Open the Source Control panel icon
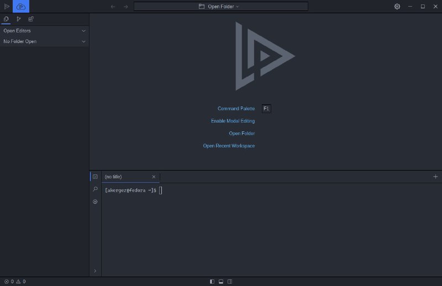This screenshot has width=442, height=286. pos(19,19)
